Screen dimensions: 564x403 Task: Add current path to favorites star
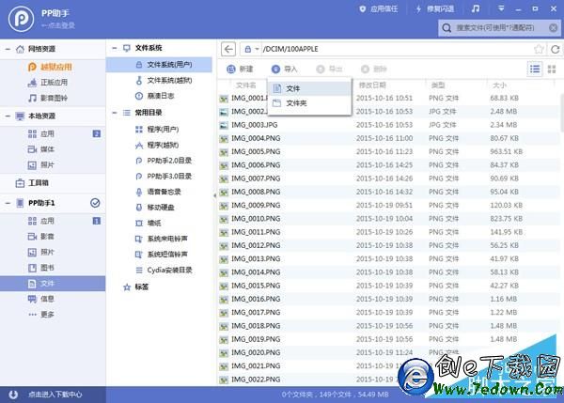coord(539,49)
